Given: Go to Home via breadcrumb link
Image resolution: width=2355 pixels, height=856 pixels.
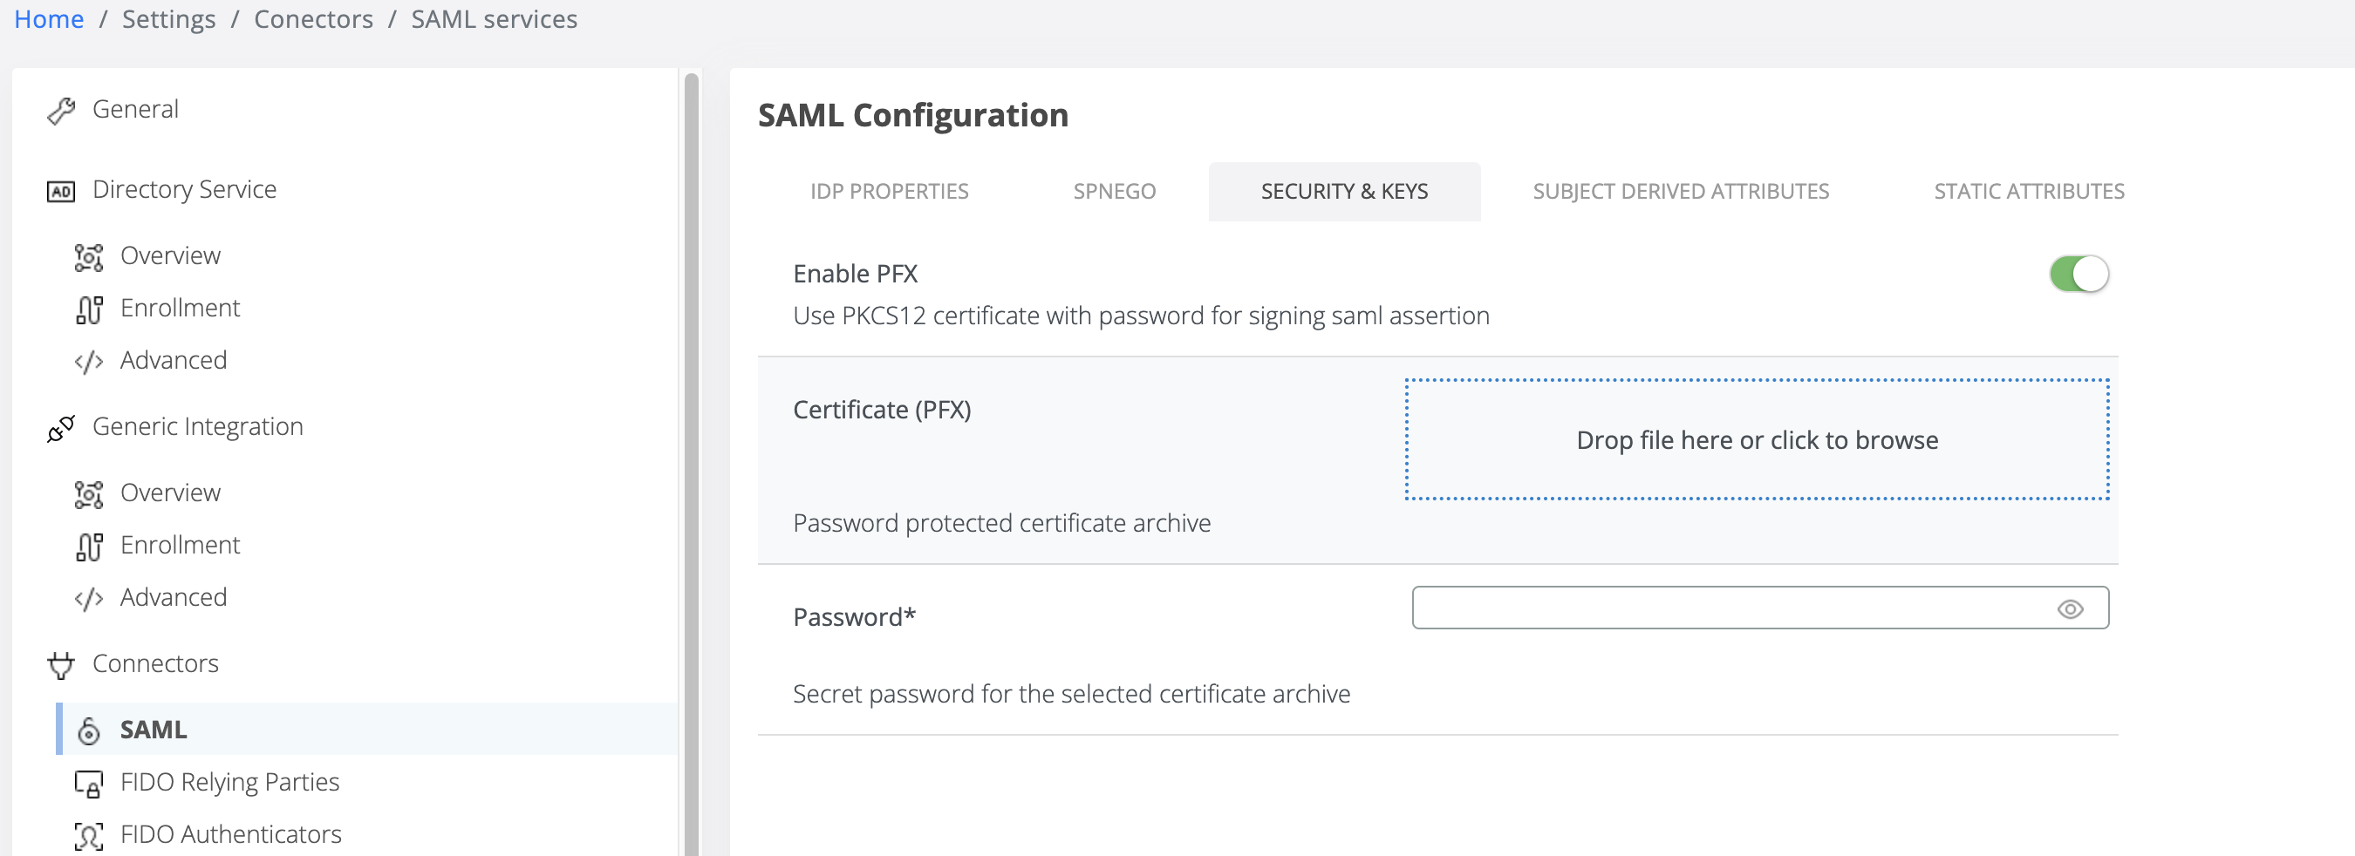Looking at the screenshot, I should point(50,19).
